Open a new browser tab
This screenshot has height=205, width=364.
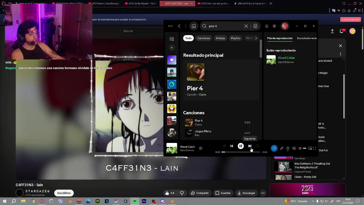(271, 3)
